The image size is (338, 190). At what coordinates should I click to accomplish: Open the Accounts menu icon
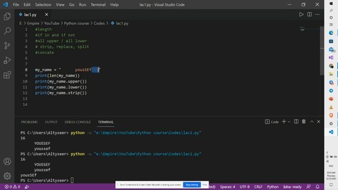click(x=7, y=161)
